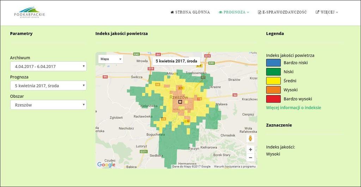Open Warunki korzystania z programu link
Viewport: 361px width, 187px height.
tap(234, 167)
